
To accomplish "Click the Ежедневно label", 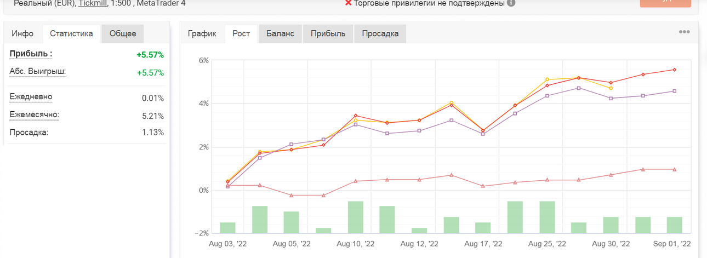I will tap(31, 97).
